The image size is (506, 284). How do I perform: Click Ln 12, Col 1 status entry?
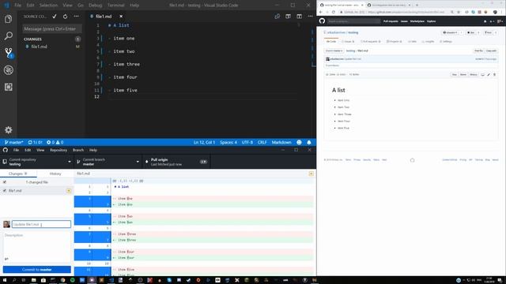tap(204, 142)
